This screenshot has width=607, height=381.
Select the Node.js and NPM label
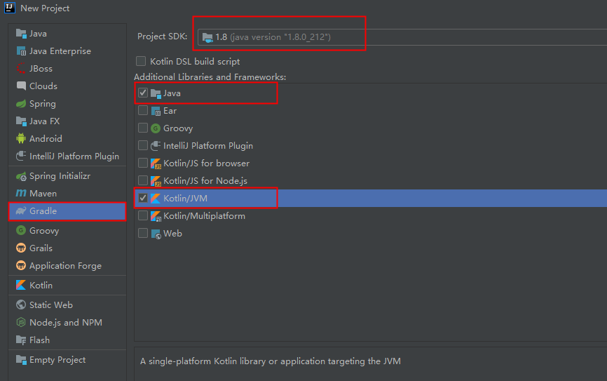66,322
